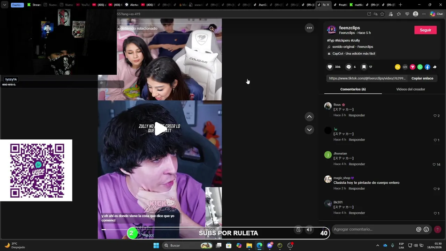The image size is (446, 251).
Task: Switch to the #mattk browser tab
Action: [x=340, y=5]
